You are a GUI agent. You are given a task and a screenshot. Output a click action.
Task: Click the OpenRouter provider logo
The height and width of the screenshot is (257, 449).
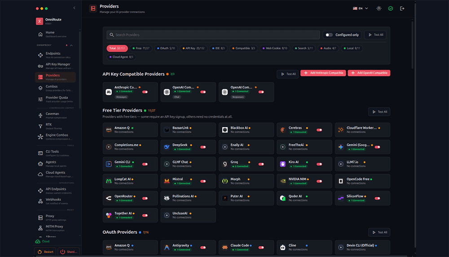point(109,198)
